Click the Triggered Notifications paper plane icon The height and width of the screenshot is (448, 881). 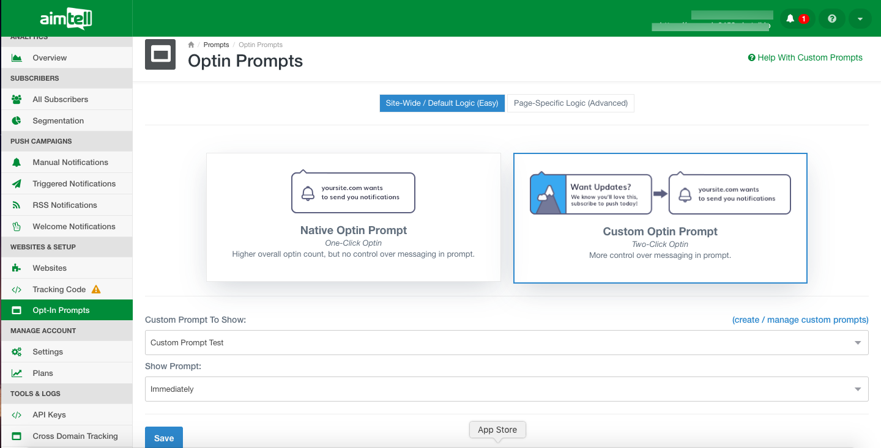click(17, 183)
